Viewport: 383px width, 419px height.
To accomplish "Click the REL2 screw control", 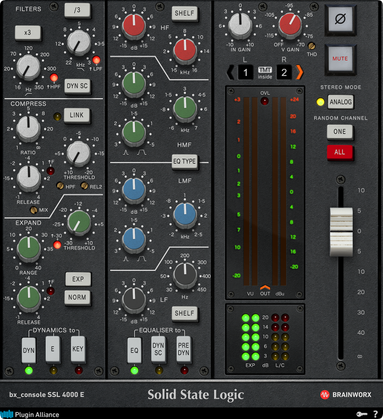I will coord(84,186).
